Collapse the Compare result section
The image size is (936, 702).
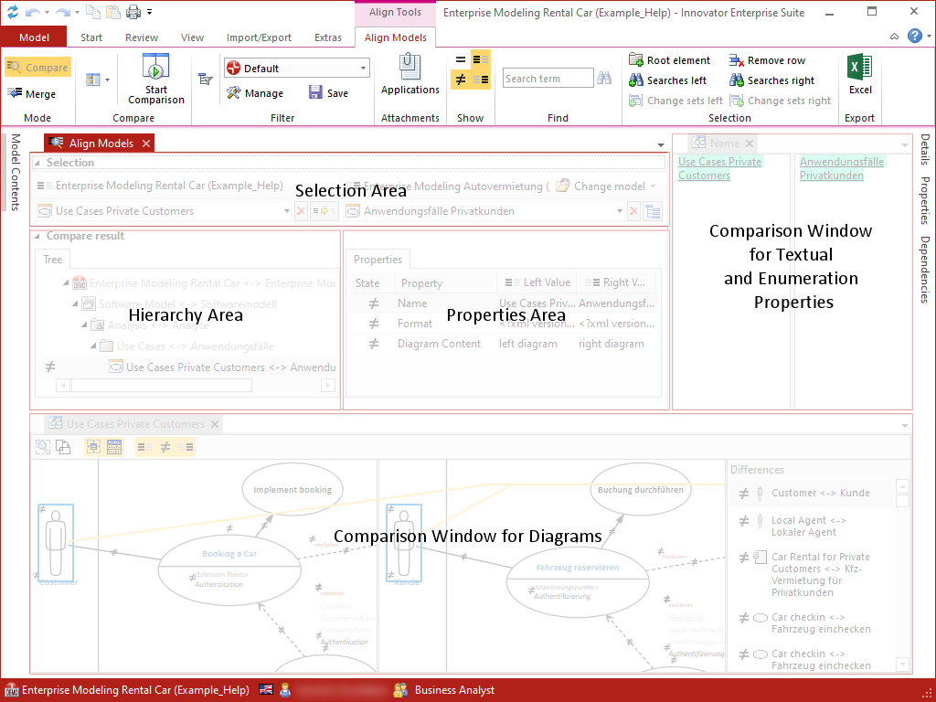37,237
